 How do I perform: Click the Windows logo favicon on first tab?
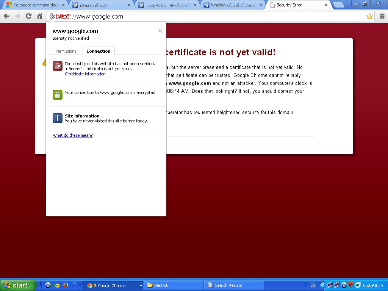tap(9, 5)
